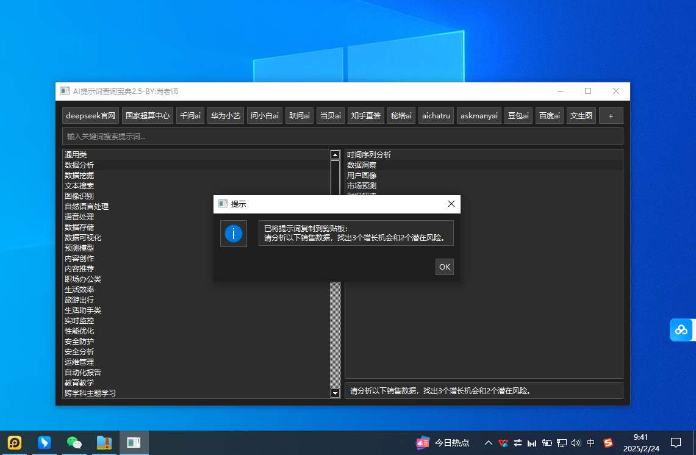Viewport: 696px width, 455px height.
Task: Click the prompt preview text box at bottom
Action: (484, 390)
